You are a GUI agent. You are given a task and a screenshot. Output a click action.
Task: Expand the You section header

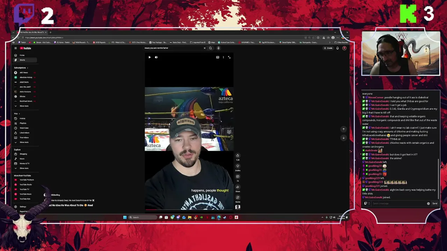pyautogui.click(x=16, y=114)
